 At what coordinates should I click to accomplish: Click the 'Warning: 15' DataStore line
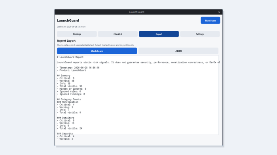pyautogui.click(x=66, y=123)
